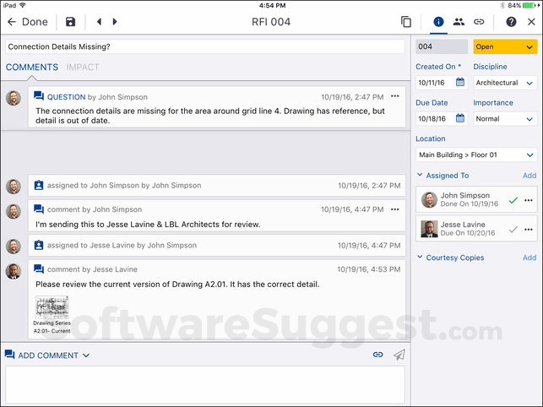Send comment with paper plane icon
The width and height of the screenshot is (543, 407).
(399, 355)
